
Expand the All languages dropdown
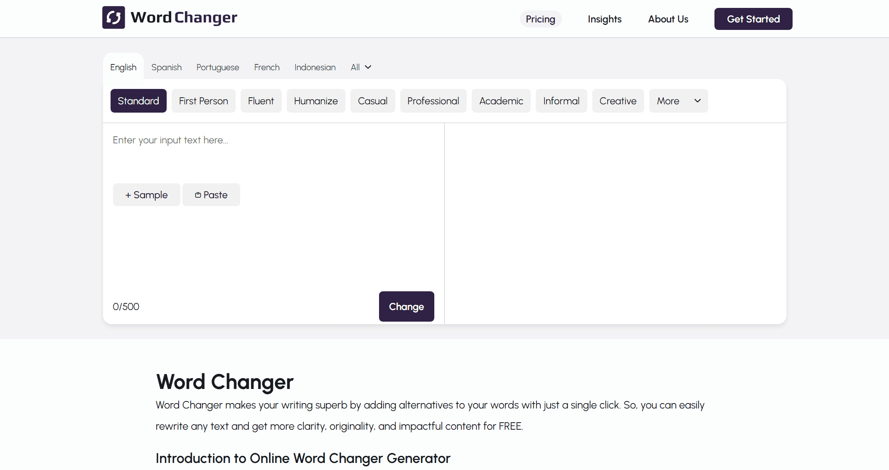pos(361,67)
